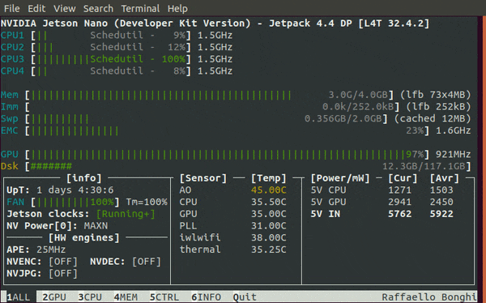The image size is (486, 303).
Task: Click the GPU 35.00C temperature
Action: pyautogui.click(x=268, y=214)
